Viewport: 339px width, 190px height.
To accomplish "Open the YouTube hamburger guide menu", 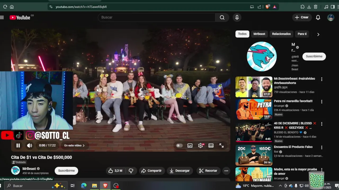I will (2, 17).
